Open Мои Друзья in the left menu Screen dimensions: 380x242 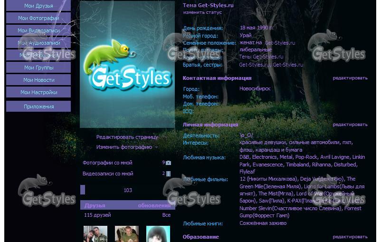coord(38,6)
